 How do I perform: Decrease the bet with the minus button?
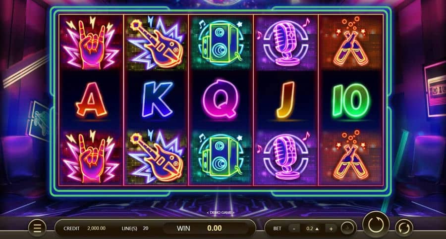(x=294, y=229)
